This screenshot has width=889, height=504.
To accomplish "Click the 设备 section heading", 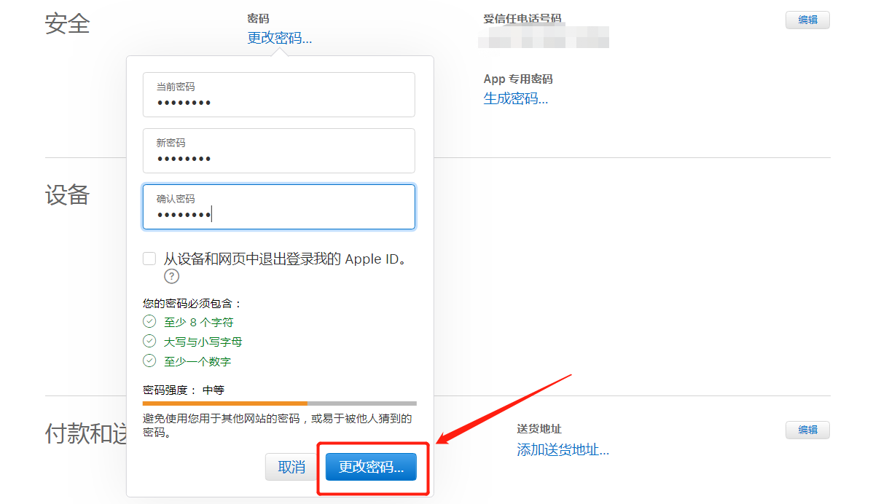I will click(x=67, y=195).
